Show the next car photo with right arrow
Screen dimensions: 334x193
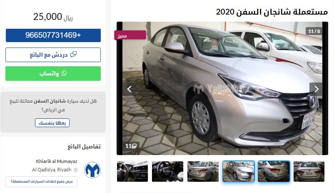316,89
